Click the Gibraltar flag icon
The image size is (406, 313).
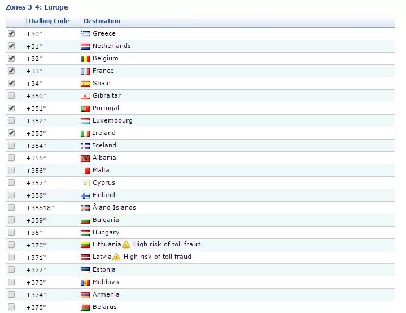tap(85, 96)
